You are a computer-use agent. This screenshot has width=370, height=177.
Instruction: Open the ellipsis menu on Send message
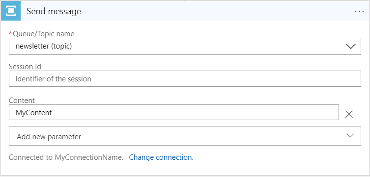click(359, 11)
